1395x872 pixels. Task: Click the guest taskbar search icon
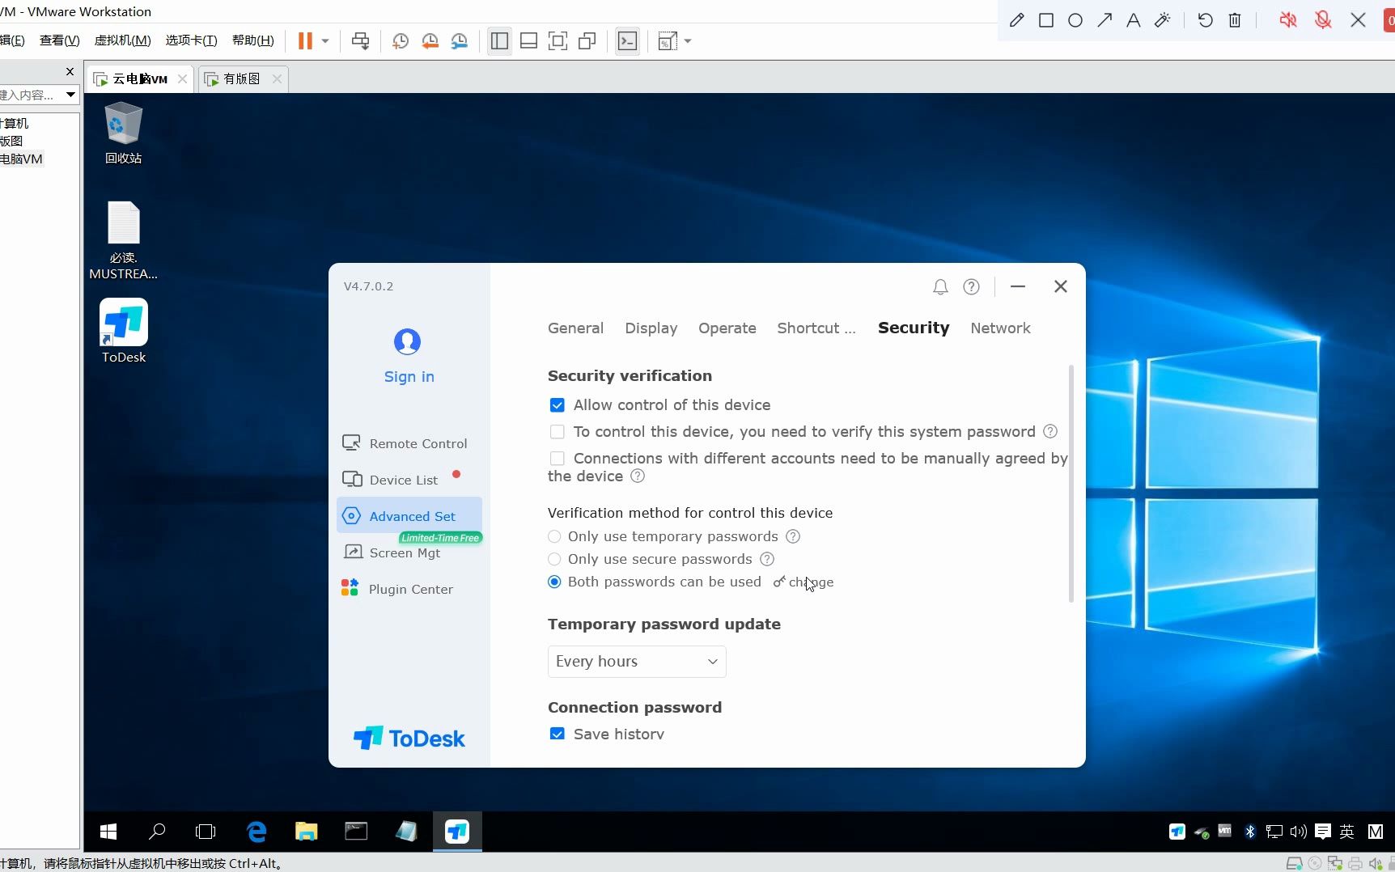157,831
